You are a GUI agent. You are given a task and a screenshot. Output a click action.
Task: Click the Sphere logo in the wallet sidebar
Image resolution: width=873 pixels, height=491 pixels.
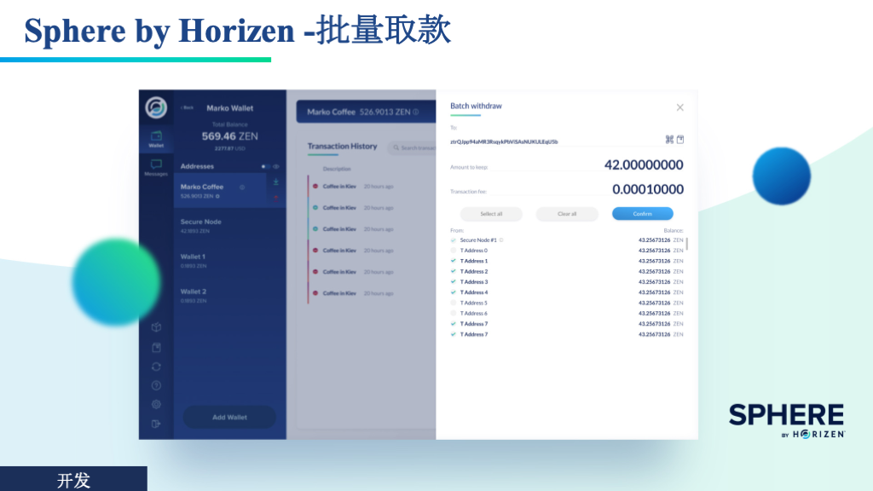pyautogui.click(x=156, y=107)
